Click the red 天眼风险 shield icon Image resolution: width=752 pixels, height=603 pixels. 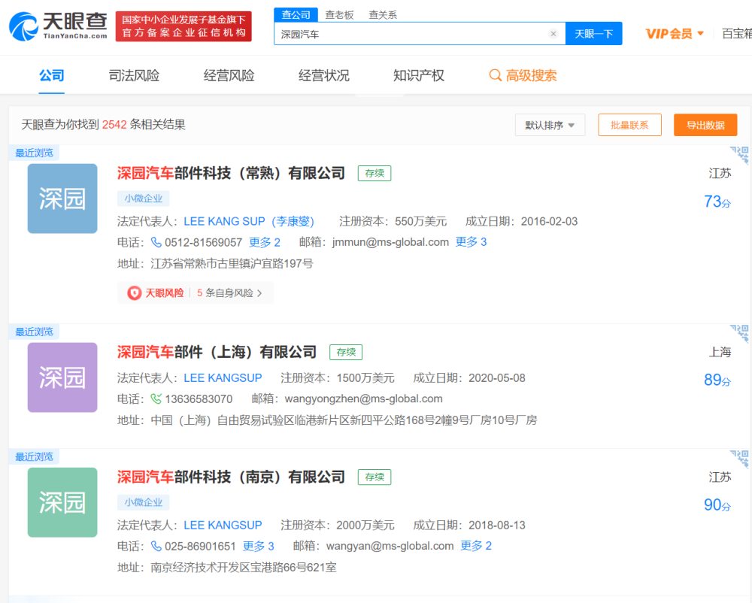click(x=135, y=293)
